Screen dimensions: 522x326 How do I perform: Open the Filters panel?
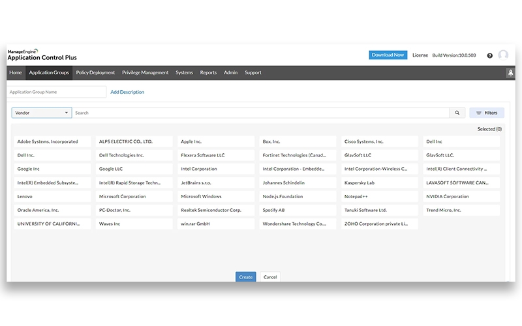486,113
